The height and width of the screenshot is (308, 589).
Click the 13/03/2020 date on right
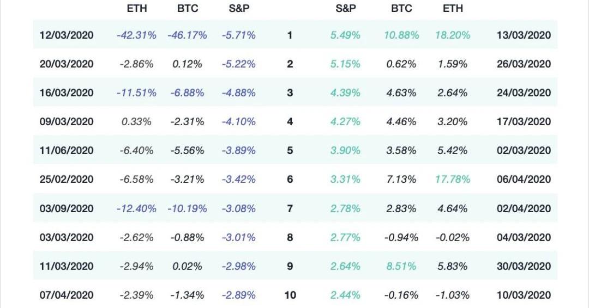pyautogui.click(x=524, y=35)
